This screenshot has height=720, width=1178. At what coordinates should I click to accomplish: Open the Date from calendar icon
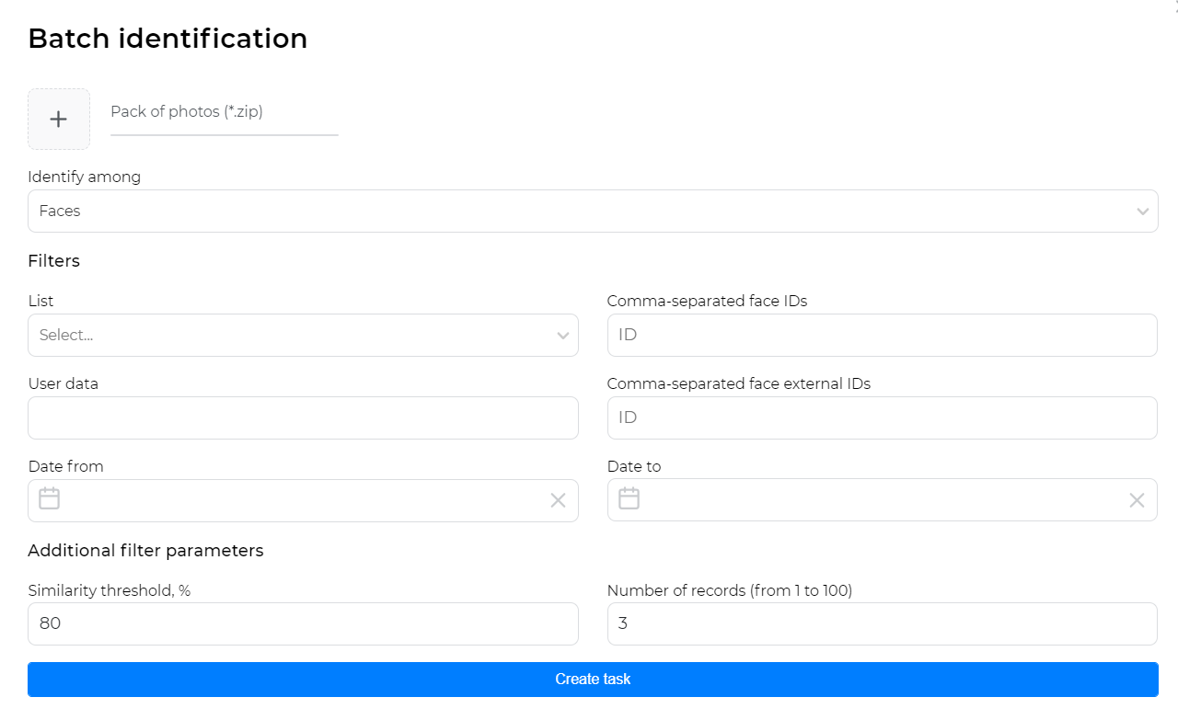click(x=50, y=499)
